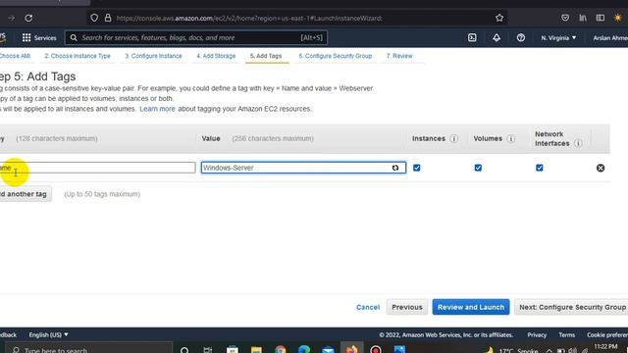Open AWS Services grid menu
Viewport: 628px width, 353px height.
pos(39,37)
